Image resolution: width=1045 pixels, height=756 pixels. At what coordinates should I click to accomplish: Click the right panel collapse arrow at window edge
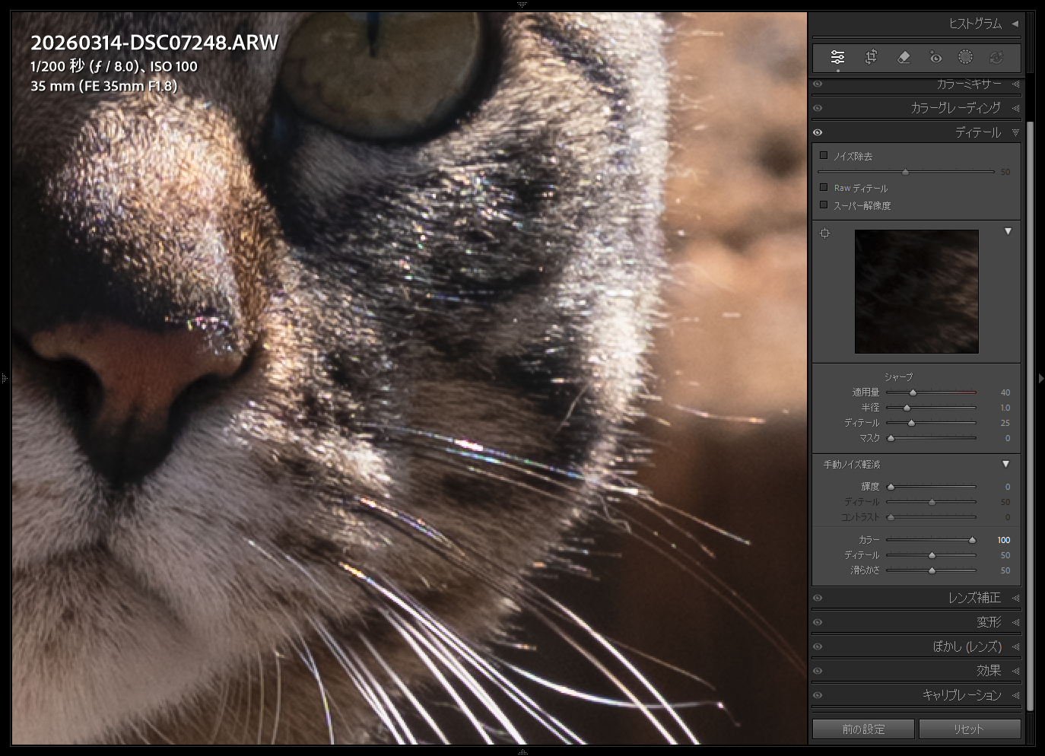click(1040, 378)
